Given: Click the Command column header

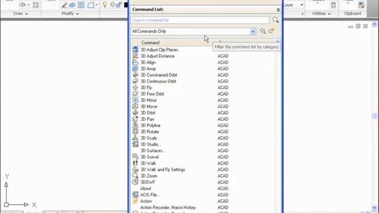Looking at the screenshot, I should pyautogui.click(x=172, y=43).
